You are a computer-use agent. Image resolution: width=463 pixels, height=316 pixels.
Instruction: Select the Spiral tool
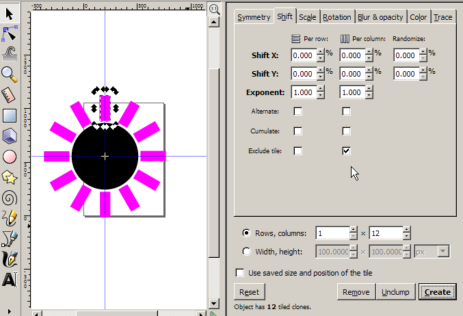point(10,198)
